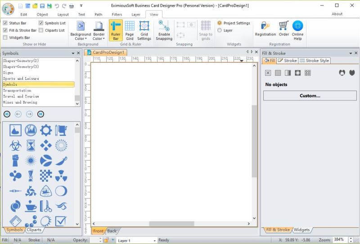Screen dimensions: 360x244
Task: Select the coffee cup symbol
Action: click(31, 206)
